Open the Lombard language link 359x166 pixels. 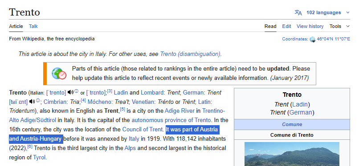pos(152,93)
